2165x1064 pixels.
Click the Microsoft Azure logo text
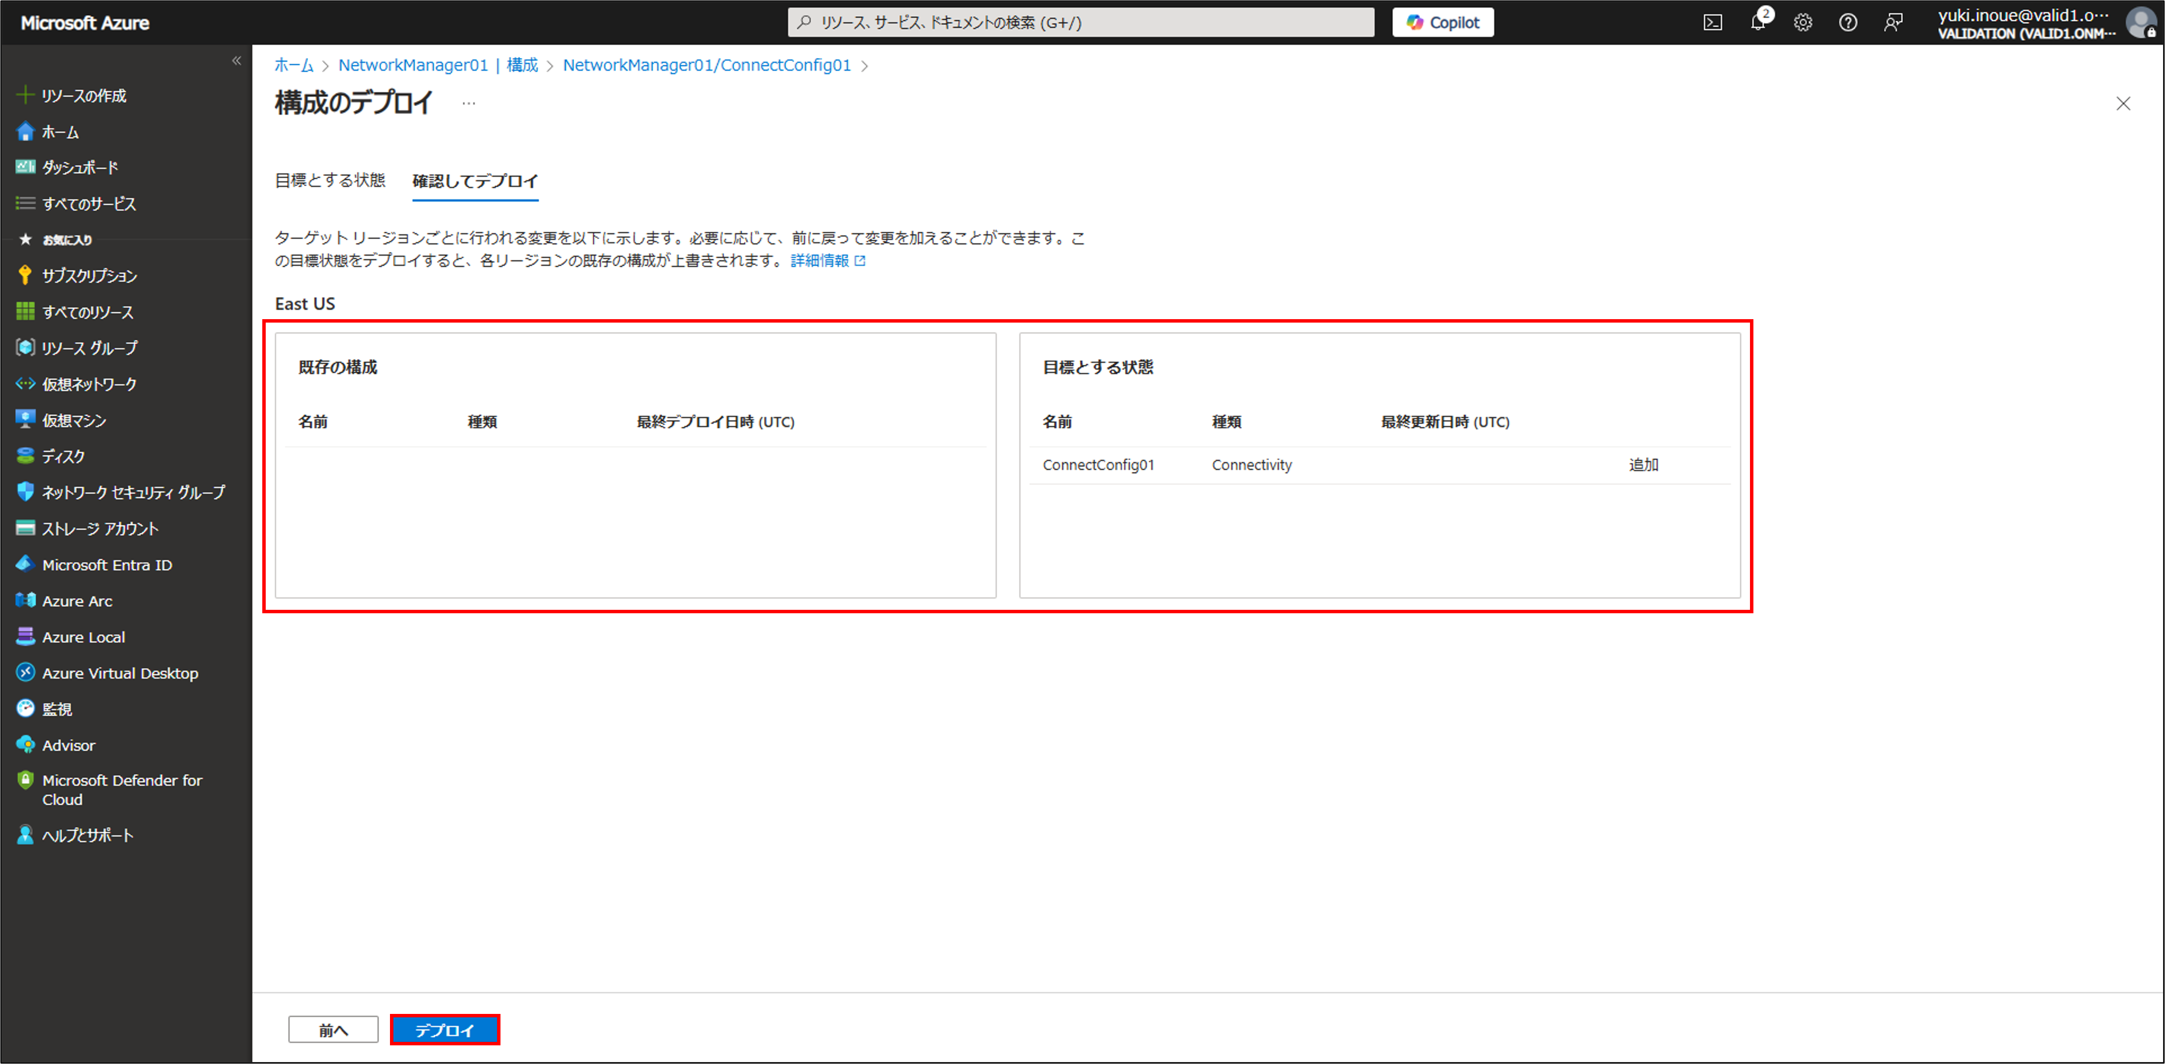click(85, 23)
